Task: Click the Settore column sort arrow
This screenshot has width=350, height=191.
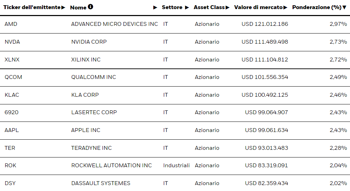Action: (187, 7)
